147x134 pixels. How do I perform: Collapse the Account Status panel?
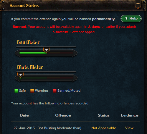pyautogui.click(x=138, y=4)
